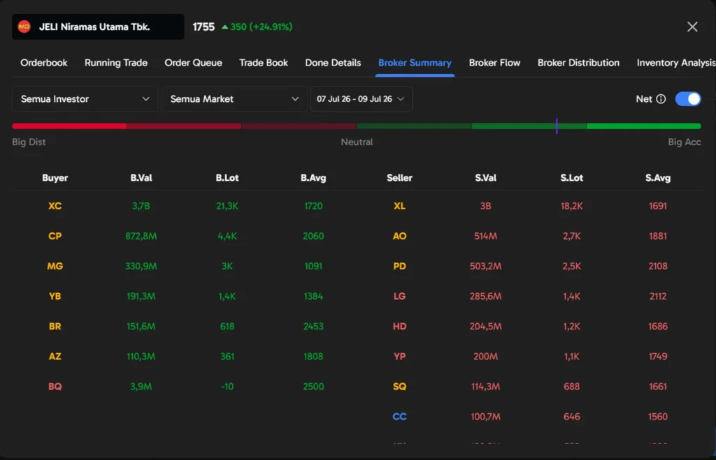Select seller broker PD

coord(399,266)
